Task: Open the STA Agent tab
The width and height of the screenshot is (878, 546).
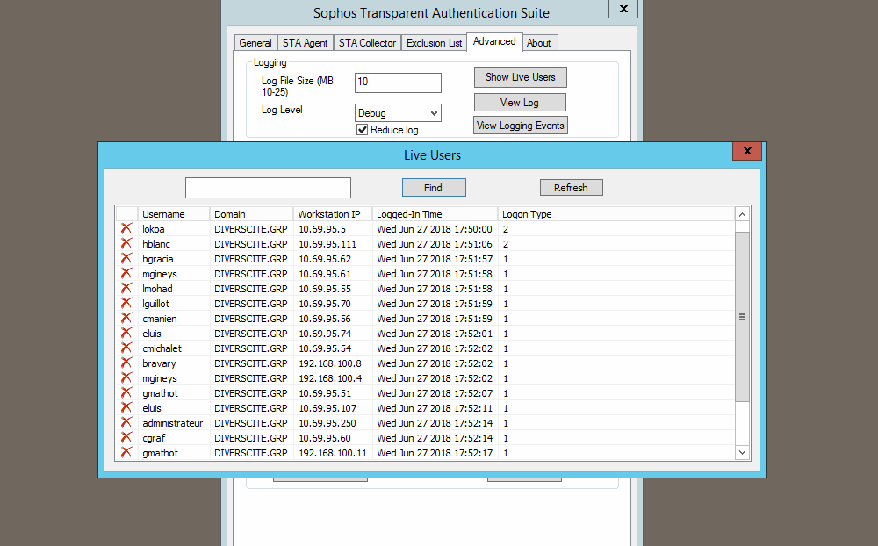Action: point(306,42)
